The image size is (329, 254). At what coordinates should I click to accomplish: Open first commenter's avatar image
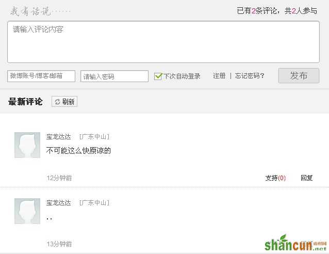pyautogui.click(x=27, y=145)
